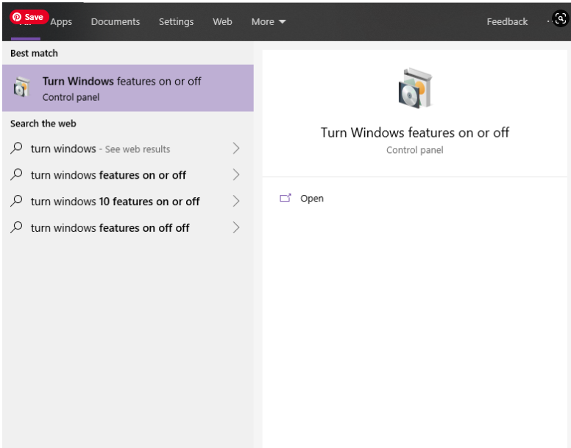The height and width of the screenshot is (448, 571).
Task: Click search icon beside 'windows 10 features'
Action: coord(16,201)
